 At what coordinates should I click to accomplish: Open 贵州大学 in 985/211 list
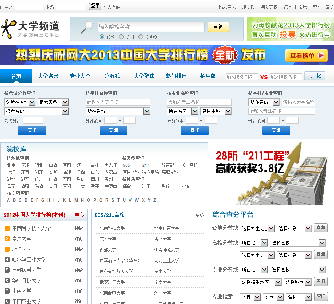pos(162,239)
